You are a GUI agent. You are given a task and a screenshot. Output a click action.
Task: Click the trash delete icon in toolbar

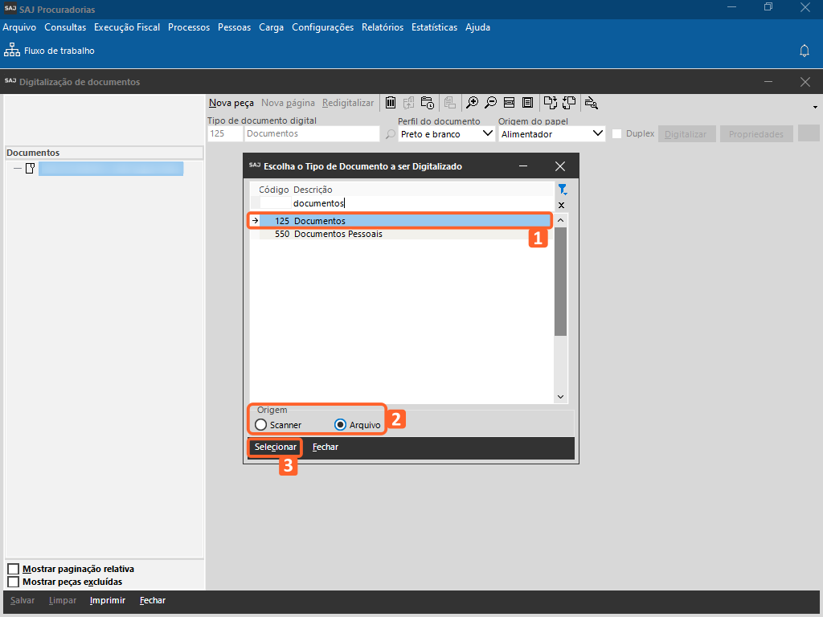point(391,103)
